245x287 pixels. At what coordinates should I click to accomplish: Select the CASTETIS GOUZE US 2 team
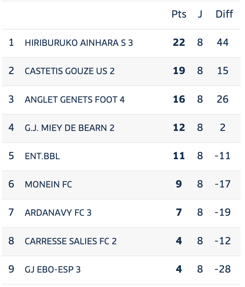point(70,71)
